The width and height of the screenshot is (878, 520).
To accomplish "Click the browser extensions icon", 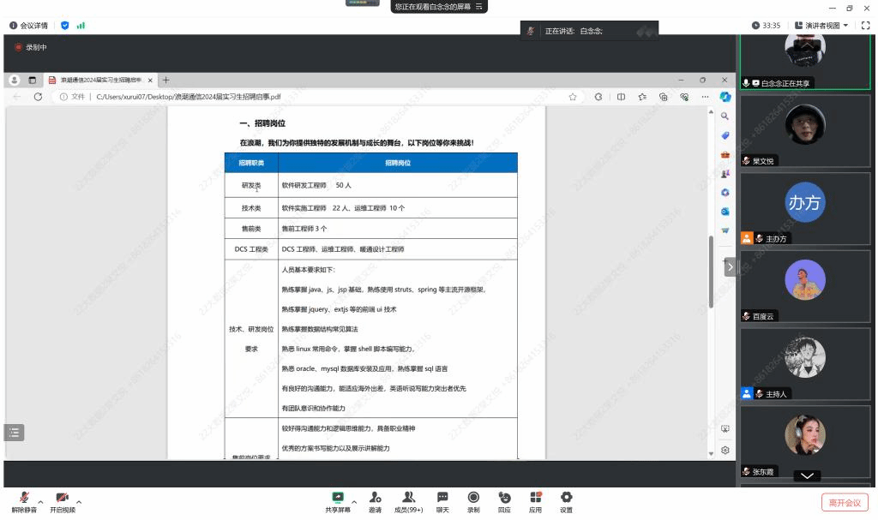I will point(598,97).
